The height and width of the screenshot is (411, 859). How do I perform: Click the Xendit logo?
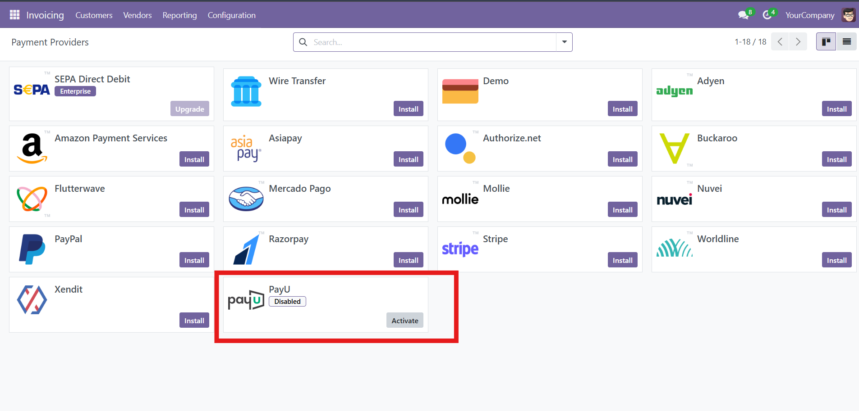[x=32, y=299]
